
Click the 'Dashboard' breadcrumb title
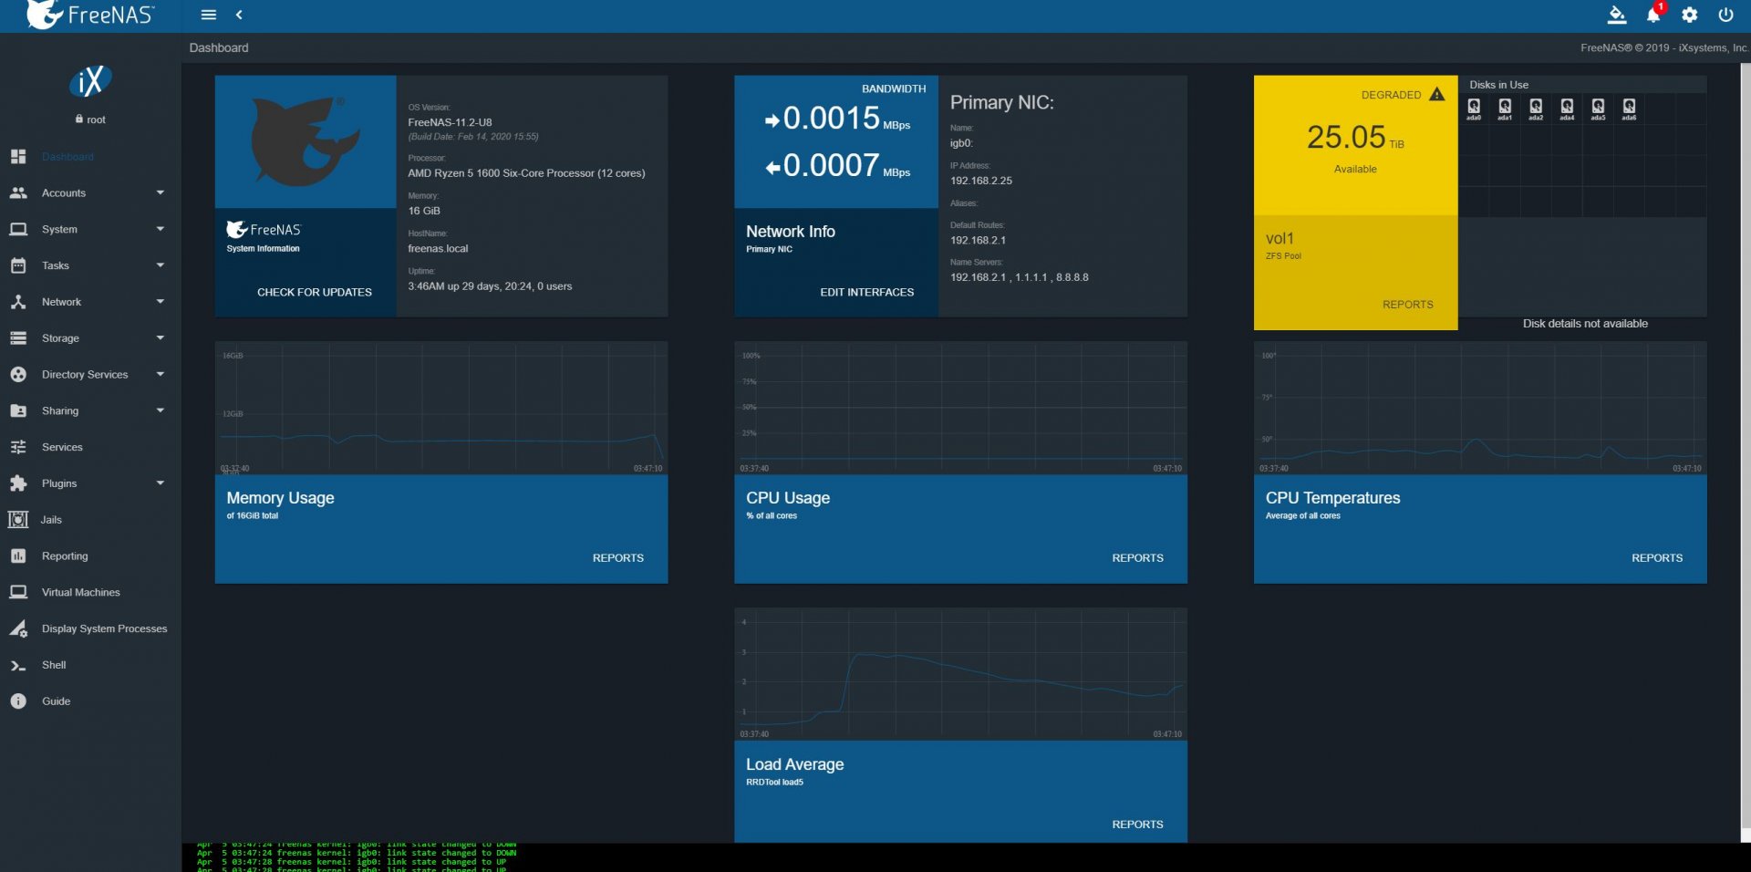(219, 47)
